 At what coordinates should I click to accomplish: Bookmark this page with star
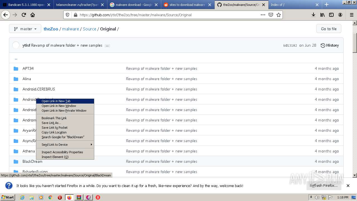(x=278, y=15)
